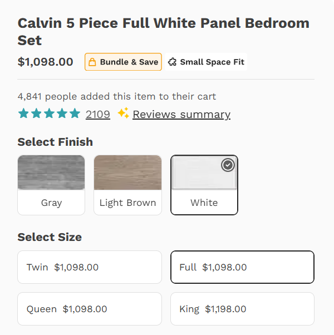
Task: Click the sparkle icon beside Reviews summary
Action: [123, 114]
